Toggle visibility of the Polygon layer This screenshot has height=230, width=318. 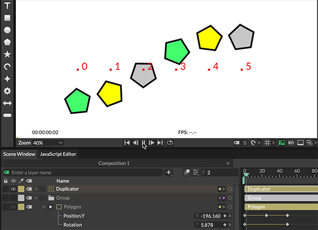[x=13, y=207]
